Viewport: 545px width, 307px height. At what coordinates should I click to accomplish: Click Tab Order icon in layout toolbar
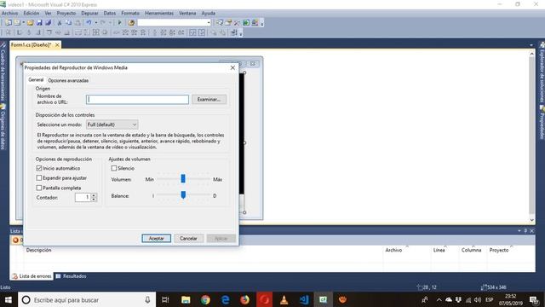click(x=234, y=32)
